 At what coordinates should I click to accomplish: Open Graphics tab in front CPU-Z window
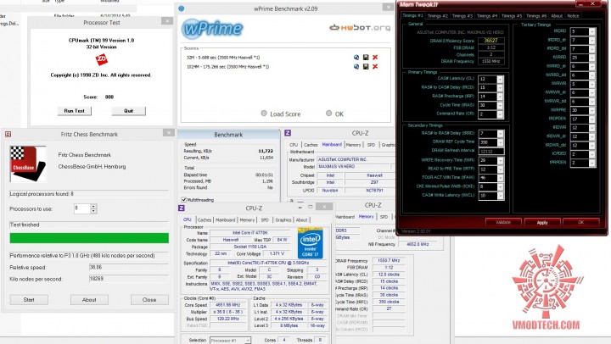[283, 219]
